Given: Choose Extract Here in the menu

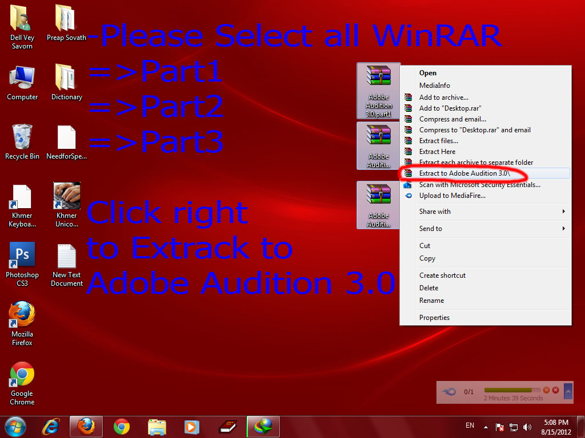Looking at the screenshot, I should point(486,151).
